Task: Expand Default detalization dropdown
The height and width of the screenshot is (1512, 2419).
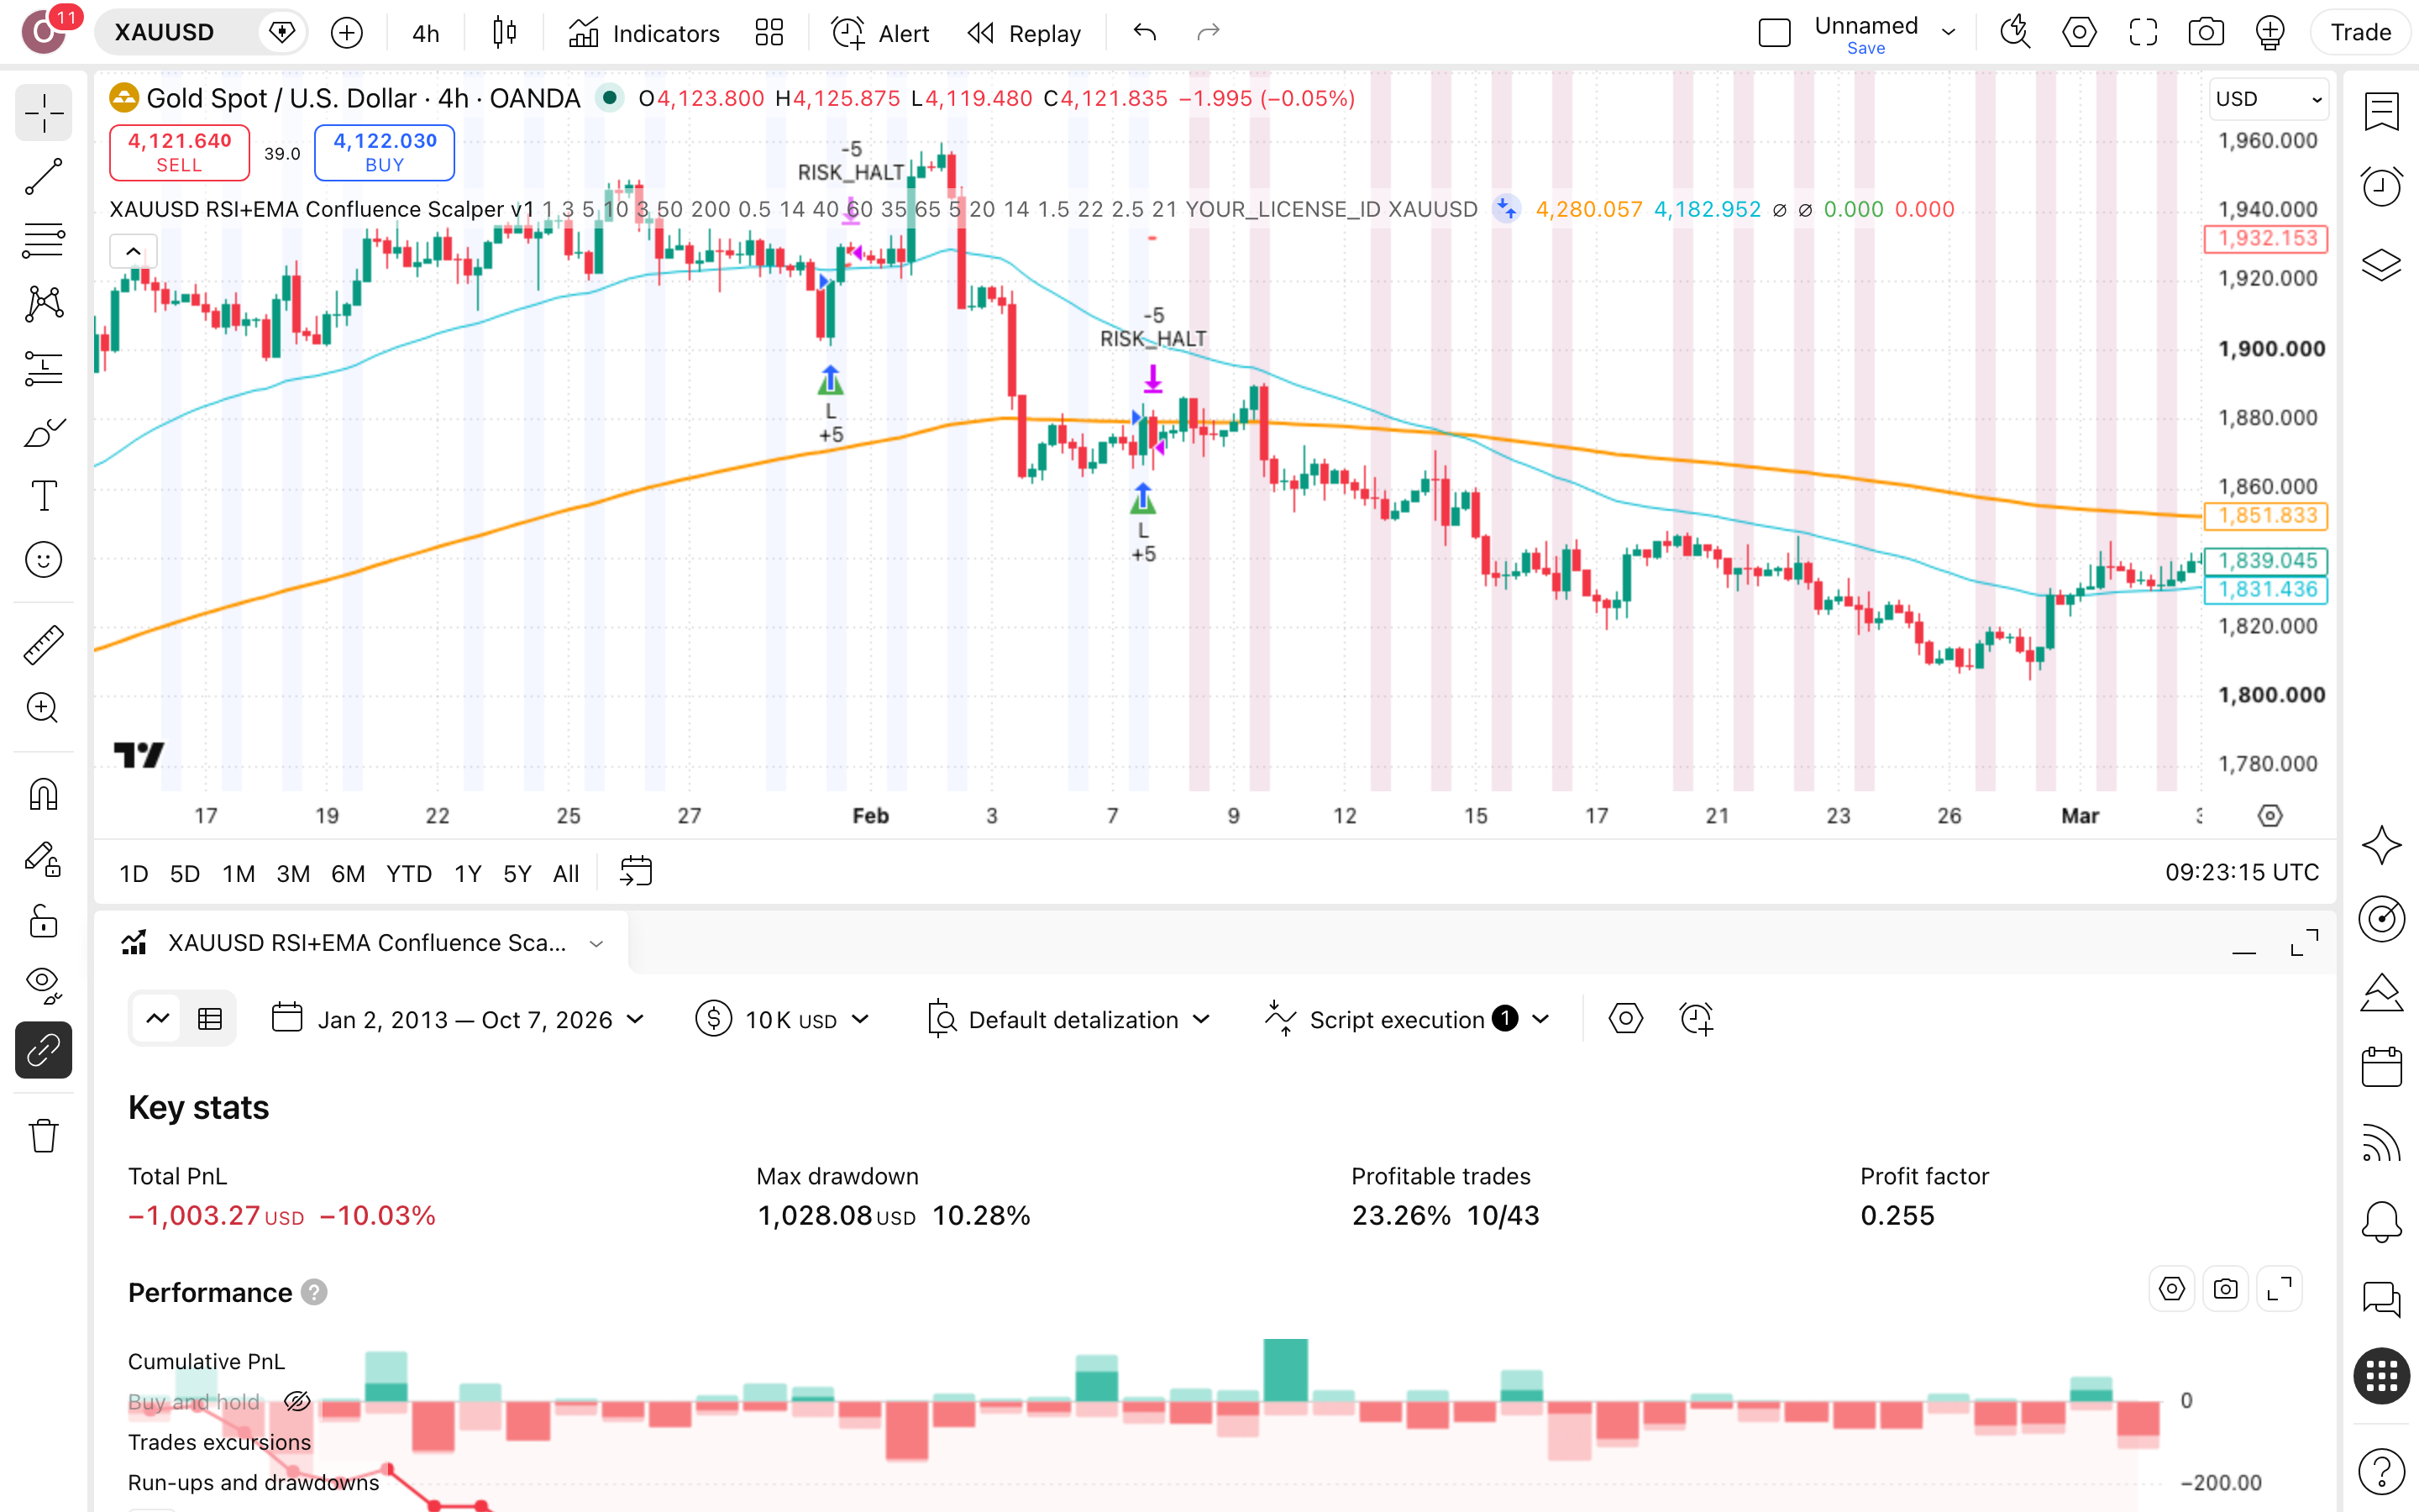Action: click(x=1071, y=1019)
